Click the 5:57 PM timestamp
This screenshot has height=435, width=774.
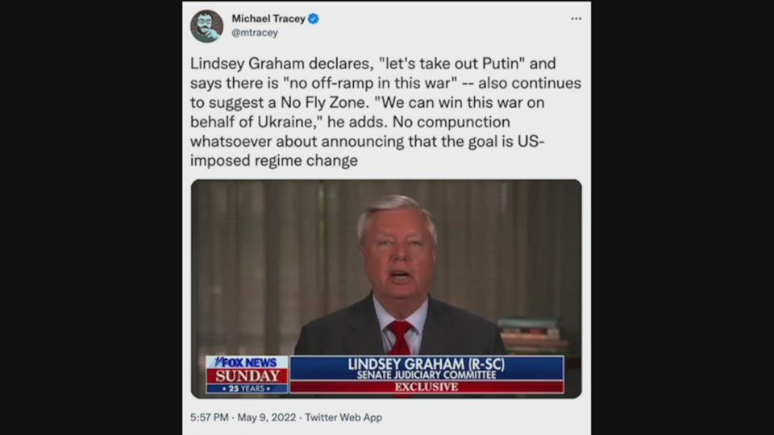coord(210,417)
